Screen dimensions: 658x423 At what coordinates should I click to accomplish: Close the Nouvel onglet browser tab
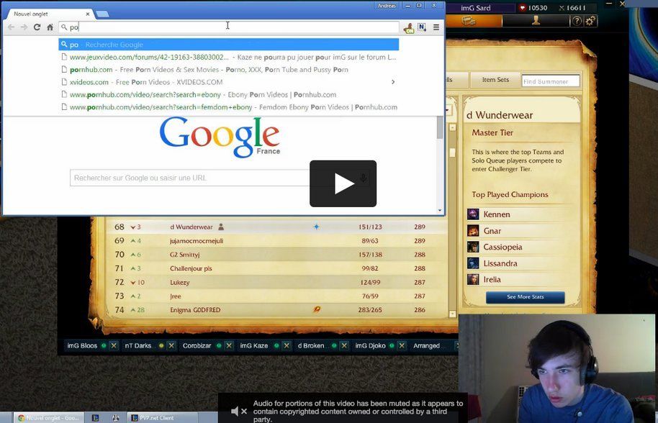(x=88, y=14)
